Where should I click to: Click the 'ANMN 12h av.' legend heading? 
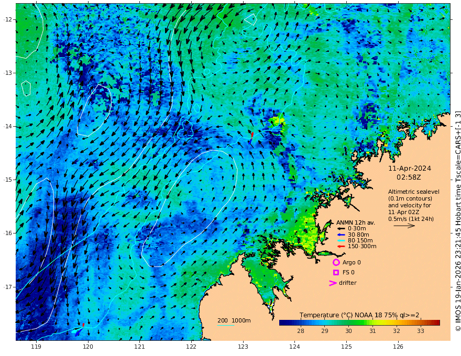356,222
